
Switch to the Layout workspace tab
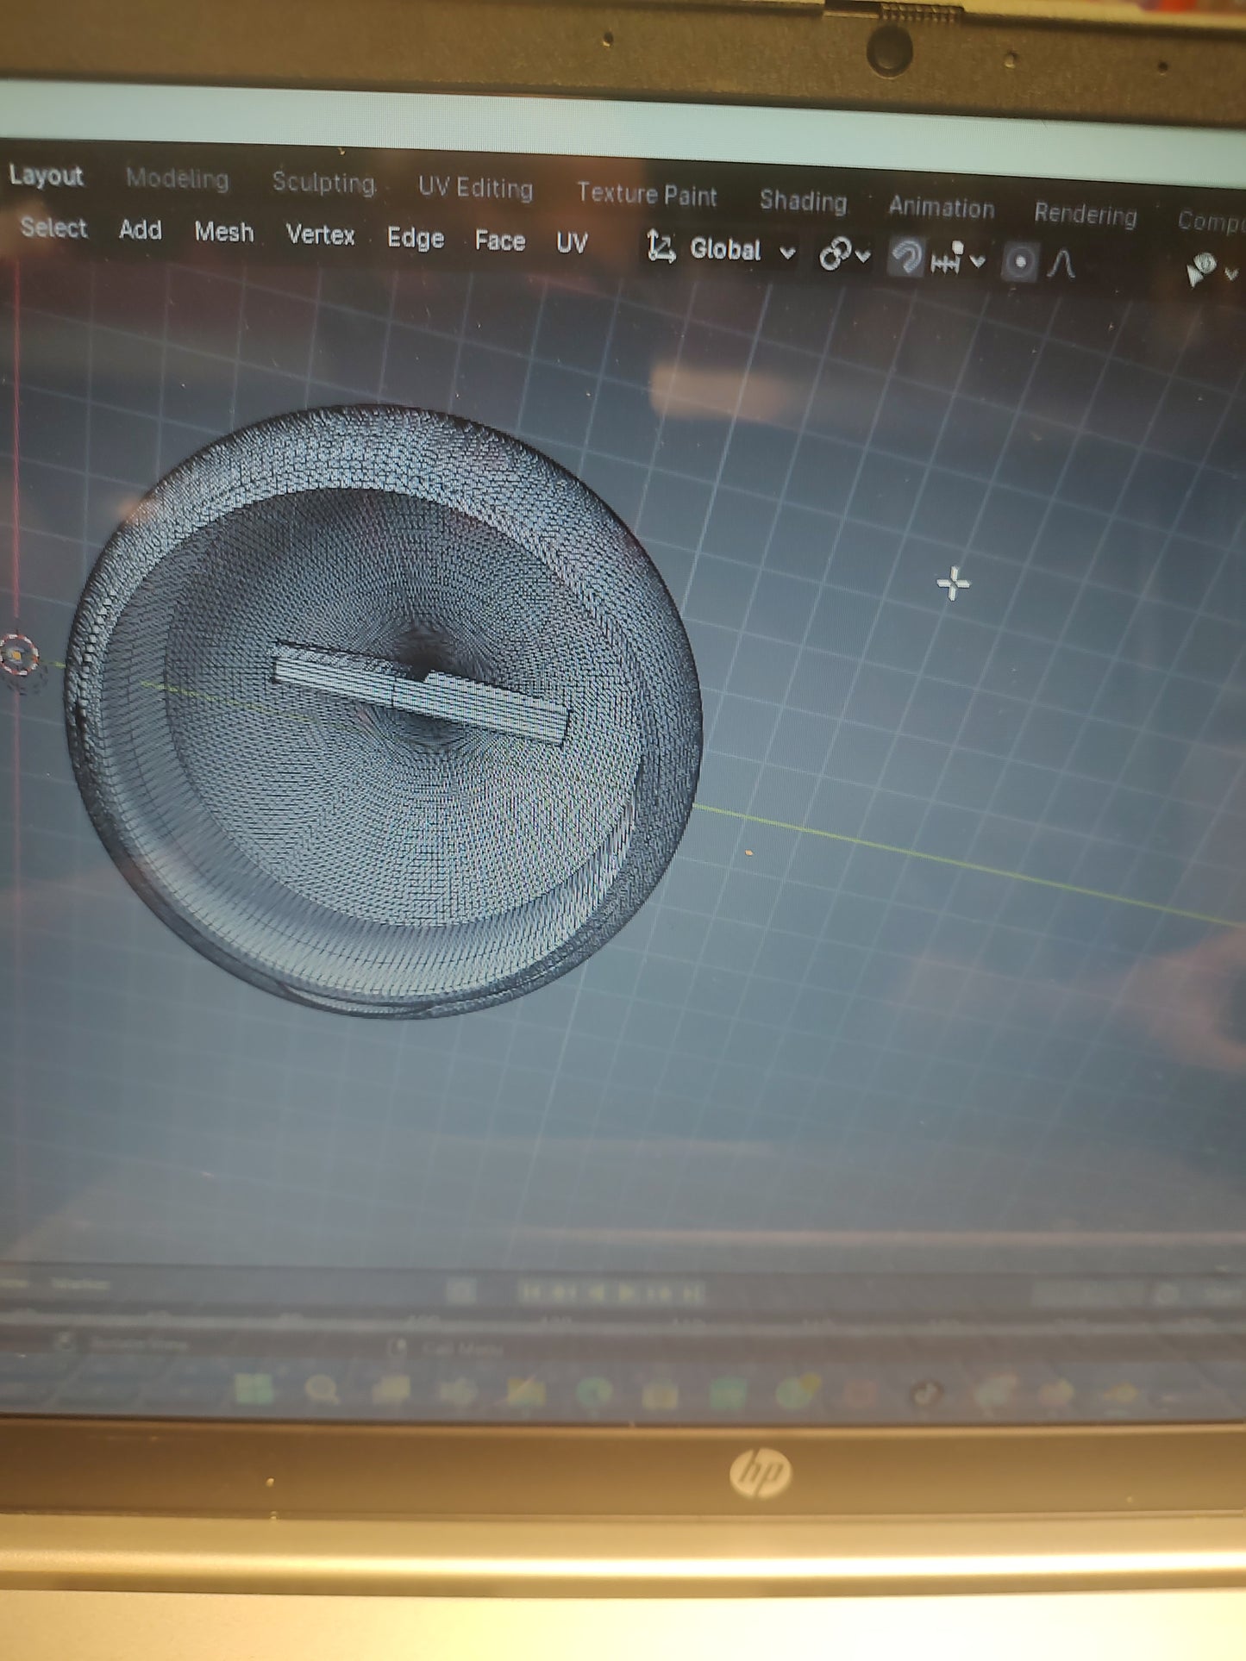coord(46,176)
